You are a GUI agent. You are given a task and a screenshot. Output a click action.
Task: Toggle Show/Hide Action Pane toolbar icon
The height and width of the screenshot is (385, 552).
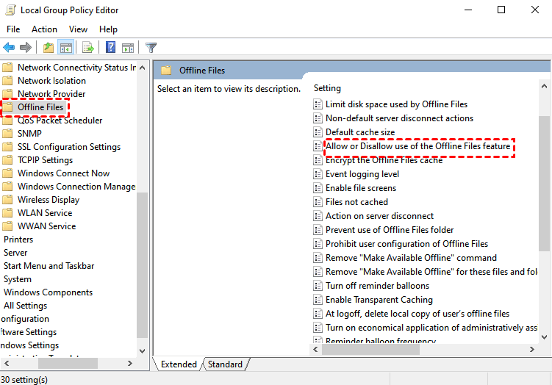click(127, 48)
